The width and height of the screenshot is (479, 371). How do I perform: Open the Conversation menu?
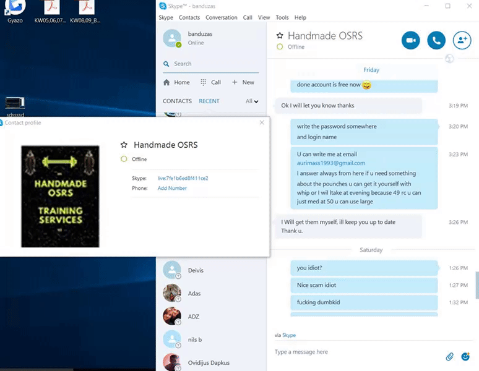tap(221, 17)
